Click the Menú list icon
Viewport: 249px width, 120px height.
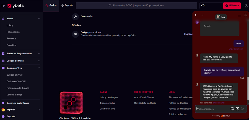3,18
